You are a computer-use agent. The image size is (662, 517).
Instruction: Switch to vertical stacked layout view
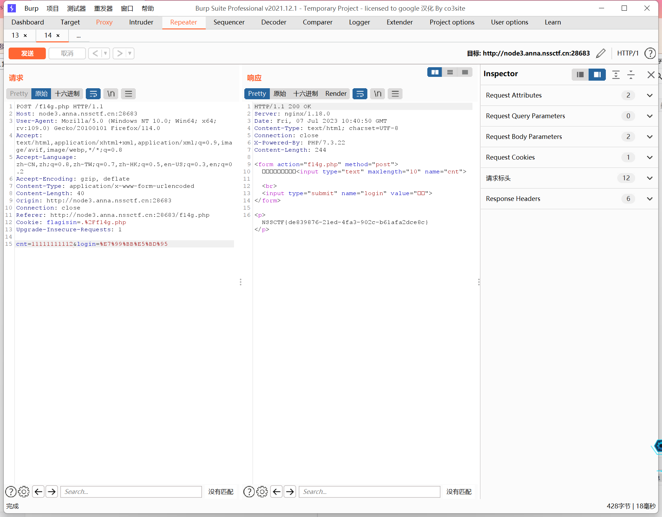pyautogui.click(x=450, y=72)
